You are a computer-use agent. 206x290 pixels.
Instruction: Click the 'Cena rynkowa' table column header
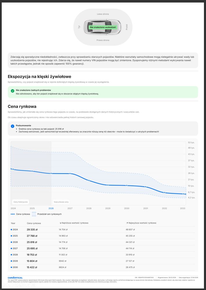click(x=34, y=223)
